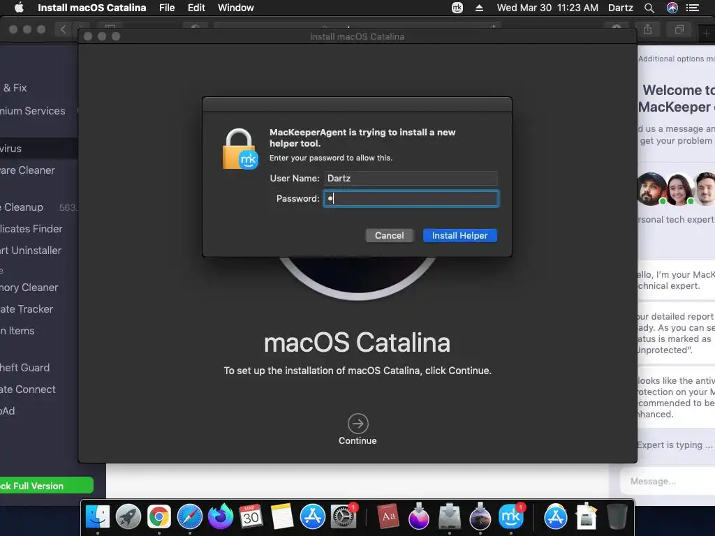Open the App Store folder icon near Trash
715x536 pixels.
pos(555,516)
